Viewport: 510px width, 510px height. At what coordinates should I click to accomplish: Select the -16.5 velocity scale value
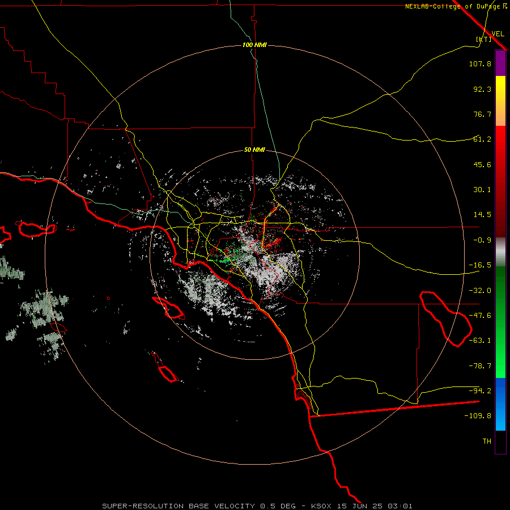point(480,265)
